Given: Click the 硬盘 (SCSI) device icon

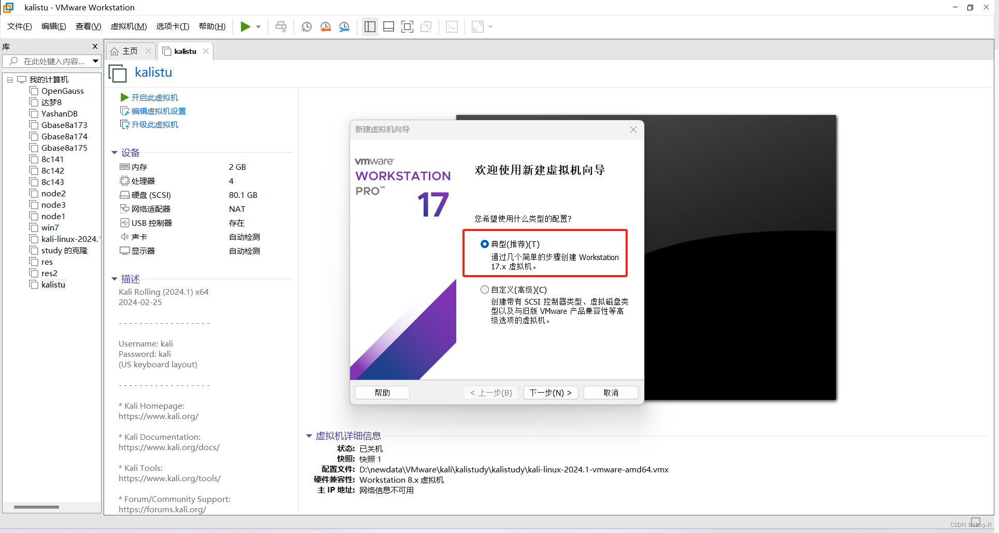Looking at the screenshot, I should (x=124, y=195).
